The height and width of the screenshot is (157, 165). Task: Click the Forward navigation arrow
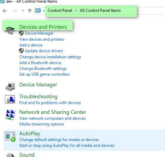[x=15, y=11]
